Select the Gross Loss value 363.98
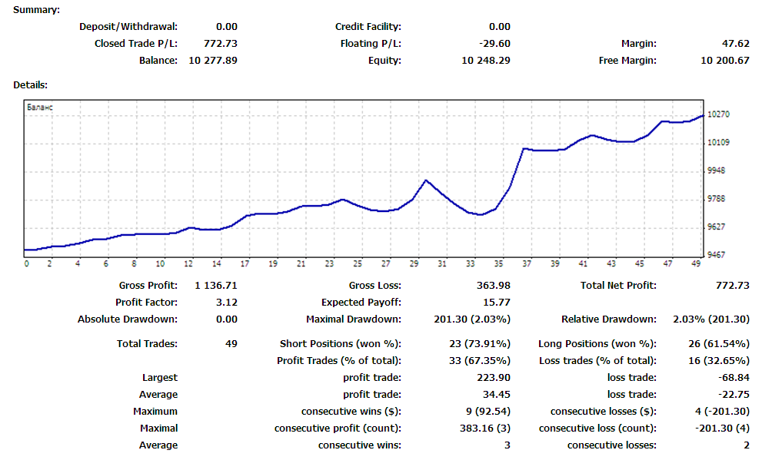The width and height of the screenshot is (762, 460). (x=493, y=286)
